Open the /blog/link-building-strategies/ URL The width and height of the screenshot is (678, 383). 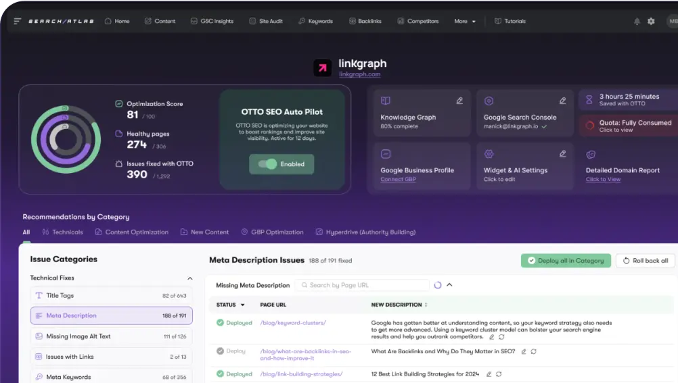pos(301,374)
